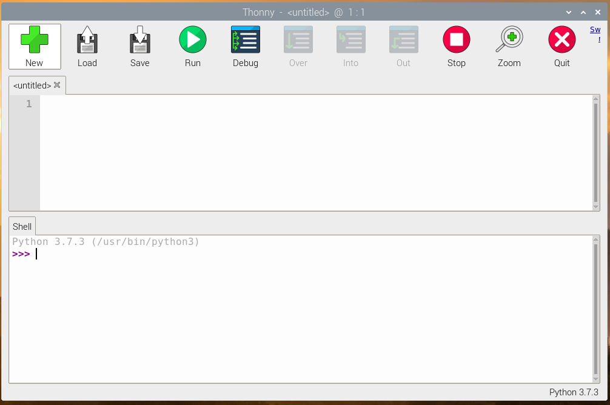Screen dimensions: 610x405
Task: Quit Thonny using the Quit icon
Action: tap(561, 46)
